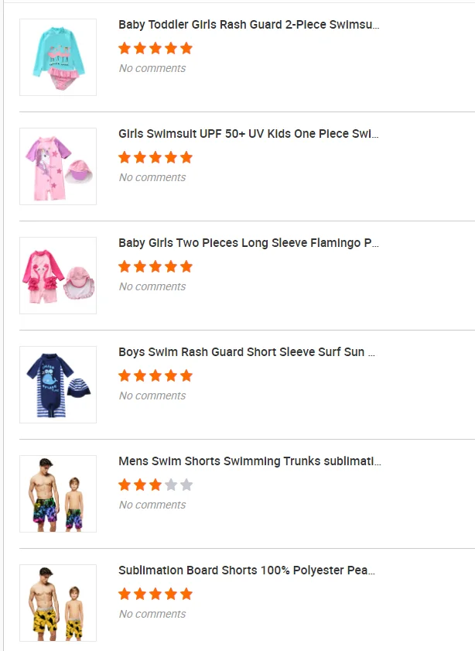475x651 pixels.
Task: Open Mens Swim Shorts Swimming Trunks listing
Action: 249,461
